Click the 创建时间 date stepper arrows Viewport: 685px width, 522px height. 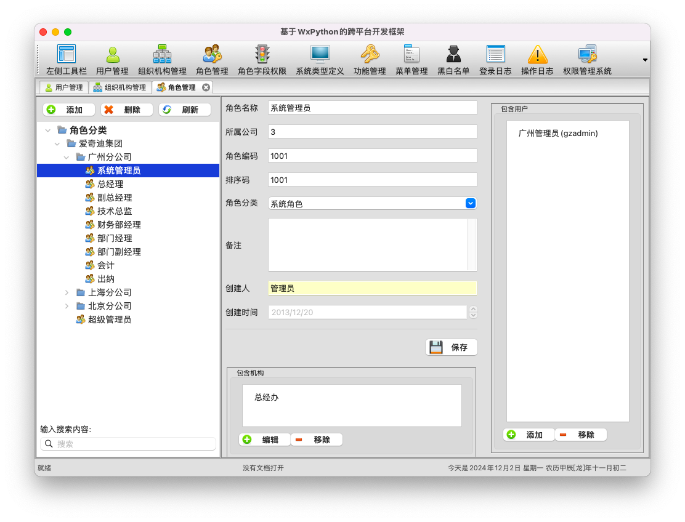[x=473, y=312]
